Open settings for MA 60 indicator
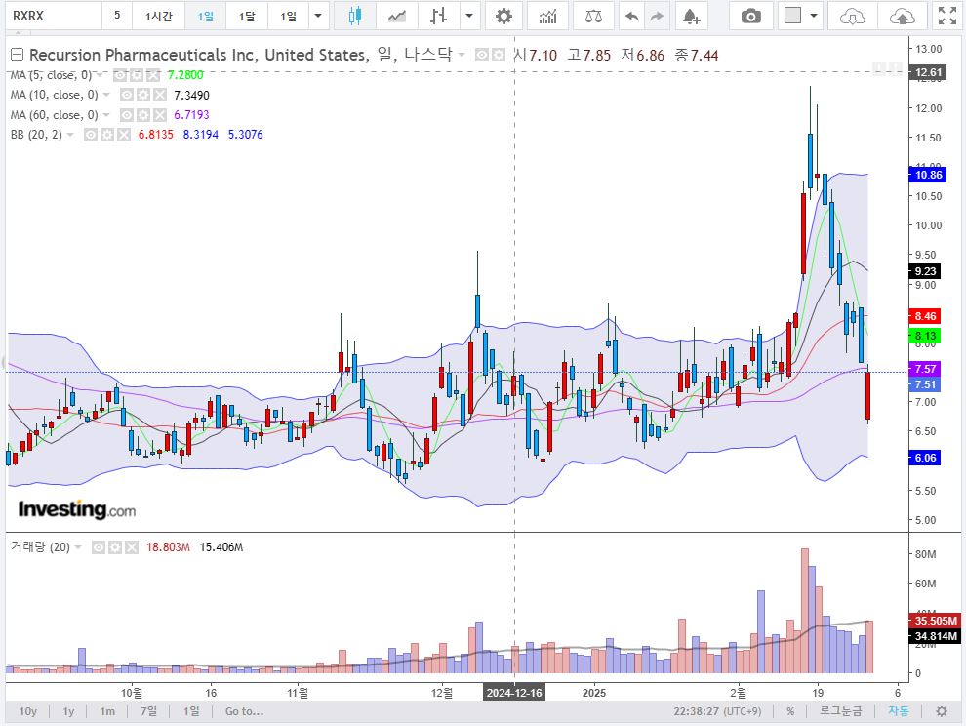 pos(142,115)
